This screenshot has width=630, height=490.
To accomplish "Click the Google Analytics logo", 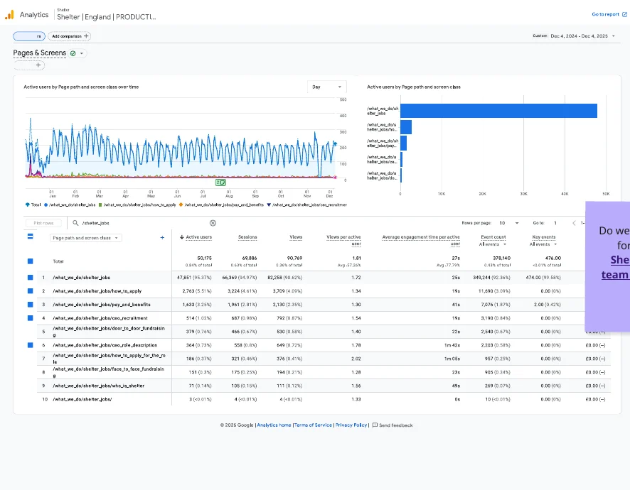I will tap(9, 15).
